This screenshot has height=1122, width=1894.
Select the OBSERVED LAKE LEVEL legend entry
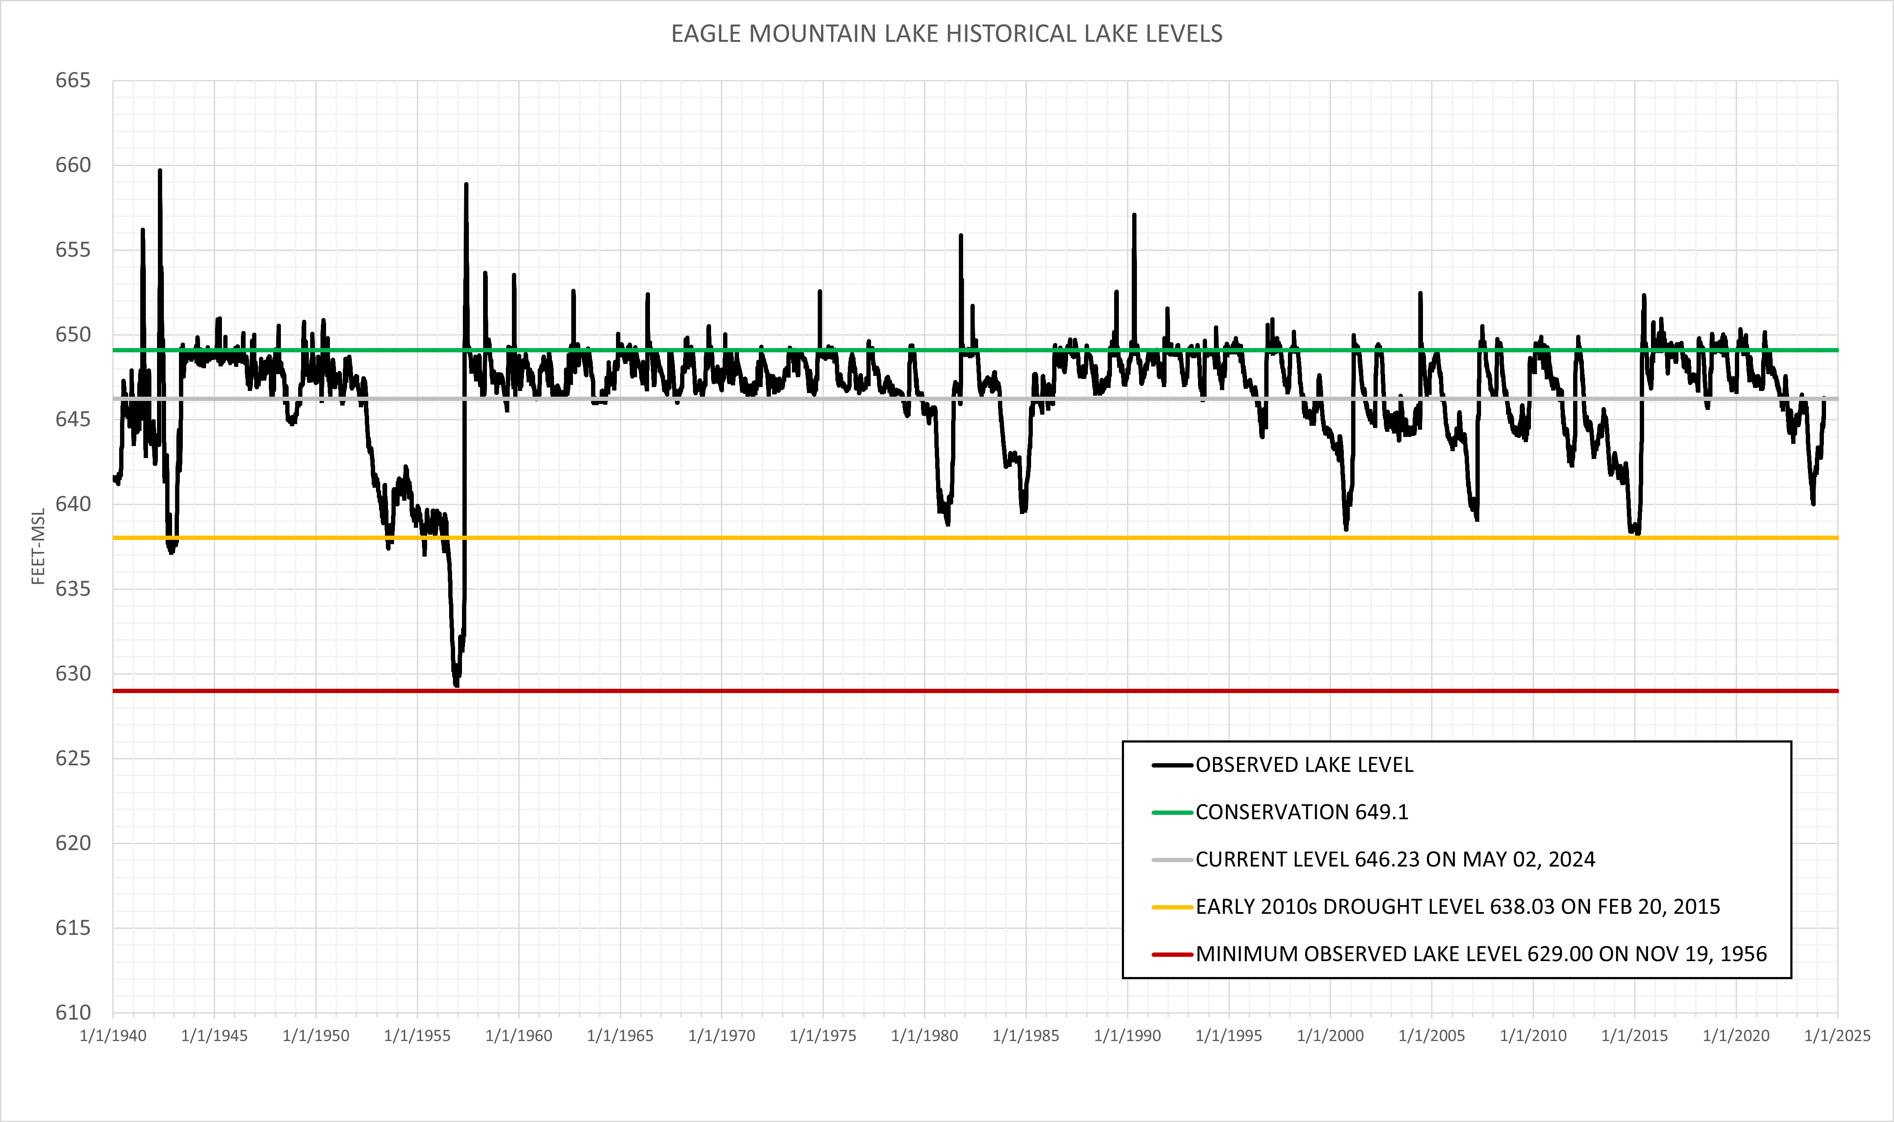(x=1283, y=765)
